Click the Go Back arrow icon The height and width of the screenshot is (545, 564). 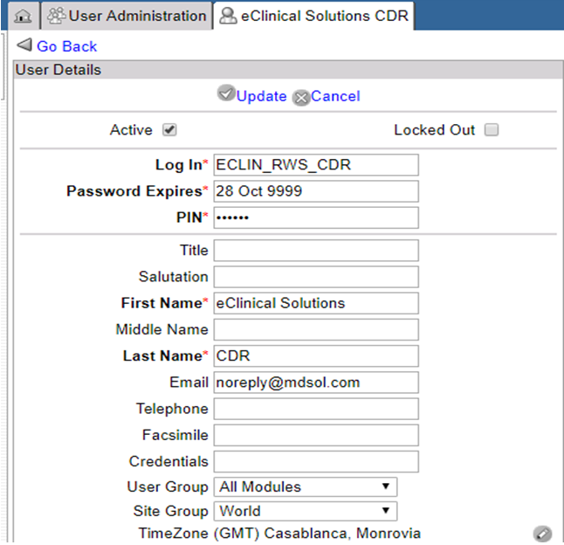point(24,45)
